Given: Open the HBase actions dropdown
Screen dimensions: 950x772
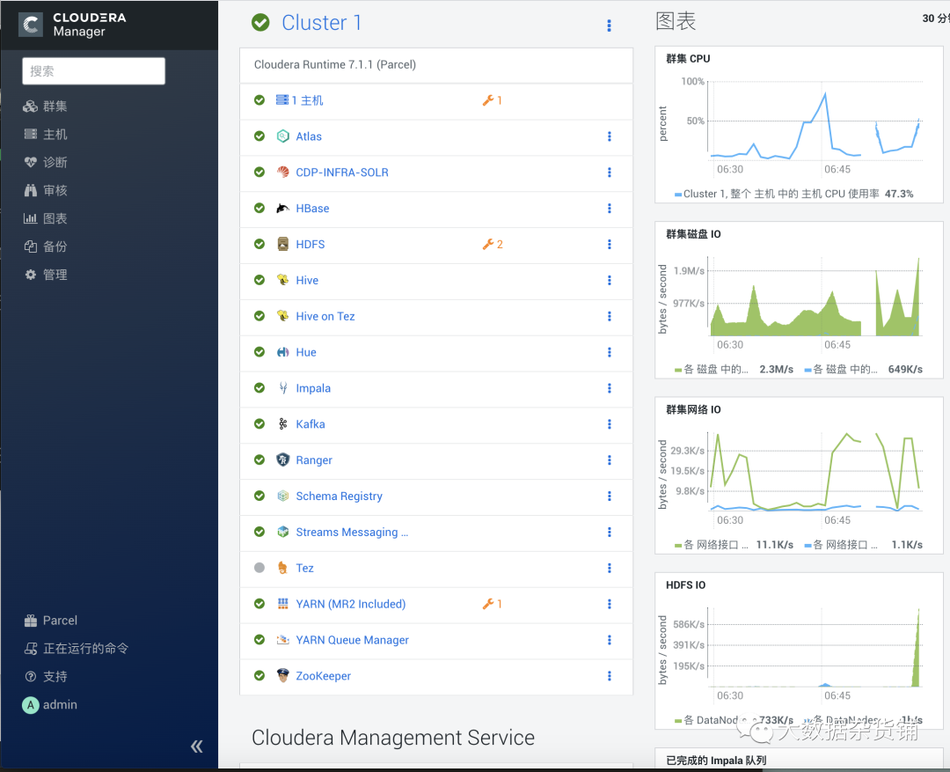Looking at the screenshot, I should click(x=609, y=208).
